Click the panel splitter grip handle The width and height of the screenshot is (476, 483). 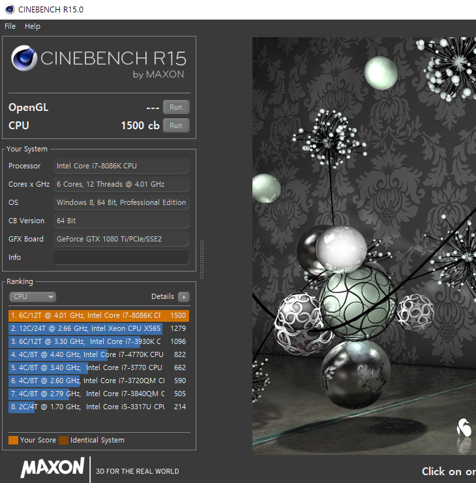pyautogui.click(x=202, y=259)
